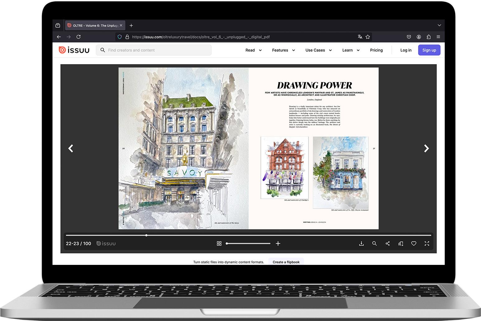Expand the list all tabs chevron
Screen dimensions: 481x321
coord(439,25)
